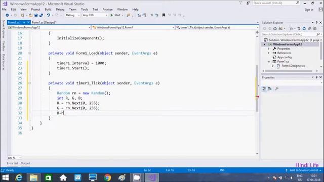Click the New Project toolbar icon

(x=22, y=15)
